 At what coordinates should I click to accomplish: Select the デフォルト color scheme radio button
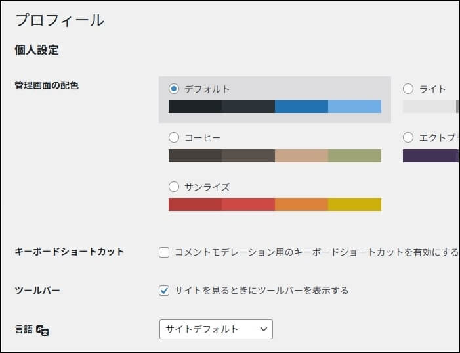pos(174,89)
